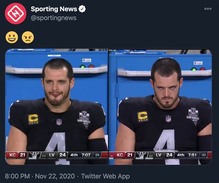Click the 4th 7:51 game clock
The image size is (219, 183).
[x=187, y=155]
